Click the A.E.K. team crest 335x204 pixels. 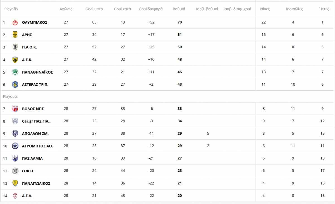pos(15,60)
